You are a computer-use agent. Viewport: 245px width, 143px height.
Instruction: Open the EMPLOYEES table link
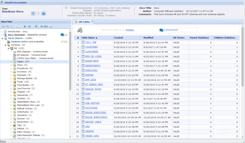point(91,70)
